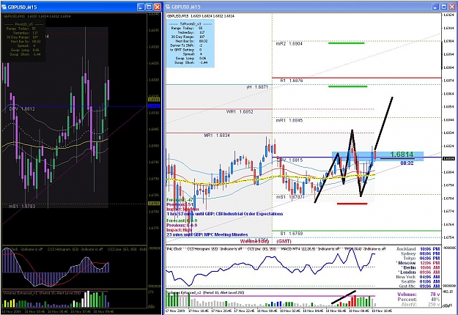Close the right GBPUSD,M15 chart window

452,7
